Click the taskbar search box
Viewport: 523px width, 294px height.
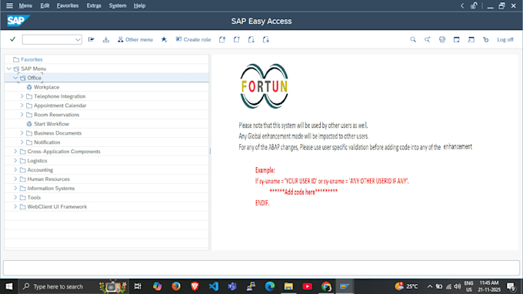73,286
